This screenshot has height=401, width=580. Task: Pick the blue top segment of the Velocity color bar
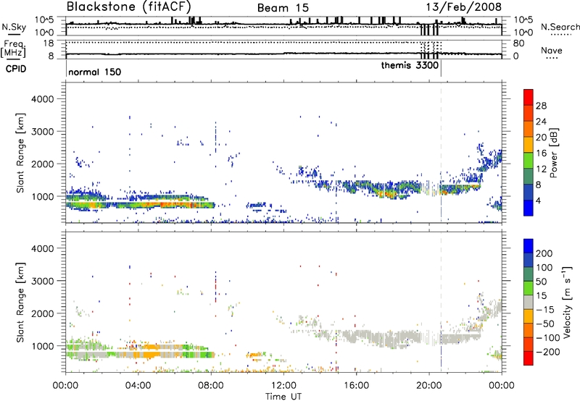point(529,246)
